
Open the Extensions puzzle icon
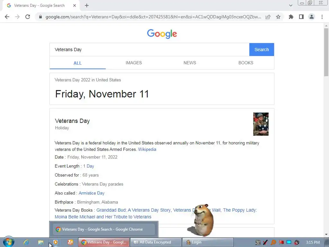pyautogui.click(x=291, y=17)
